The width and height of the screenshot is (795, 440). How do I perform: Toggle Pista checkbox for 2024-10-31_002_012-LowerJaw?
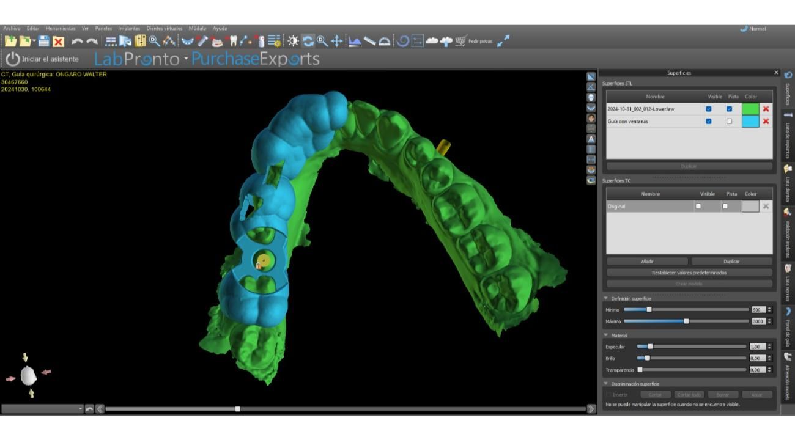tap(729, 109)
